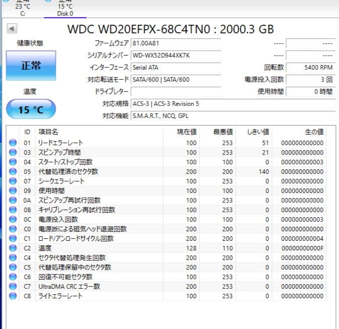Click the 15 °C temperature indicator

pos(31,109)
